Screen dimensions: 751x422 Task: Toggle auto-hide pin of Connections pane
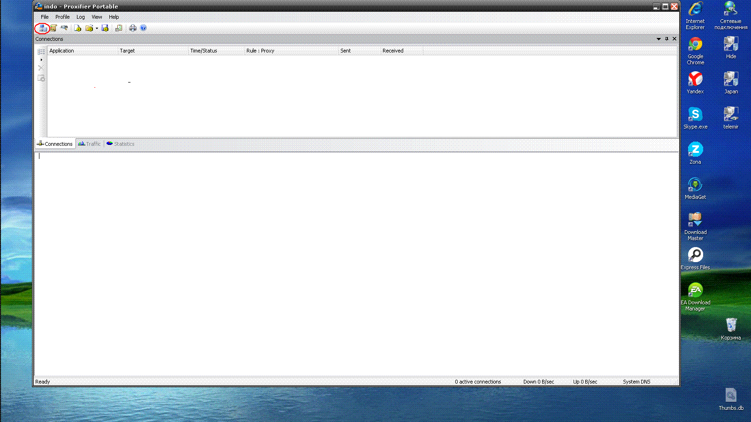click(667, 39)
